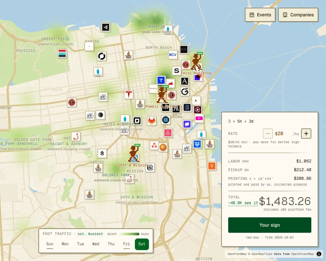Click the $1,483.26 total amount
Viewport: 326px width, 261px height.
click(x=285, y=201)
